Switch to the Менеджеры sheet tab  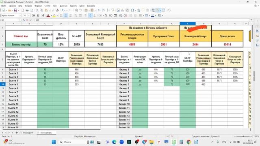[x=46, y=133]
